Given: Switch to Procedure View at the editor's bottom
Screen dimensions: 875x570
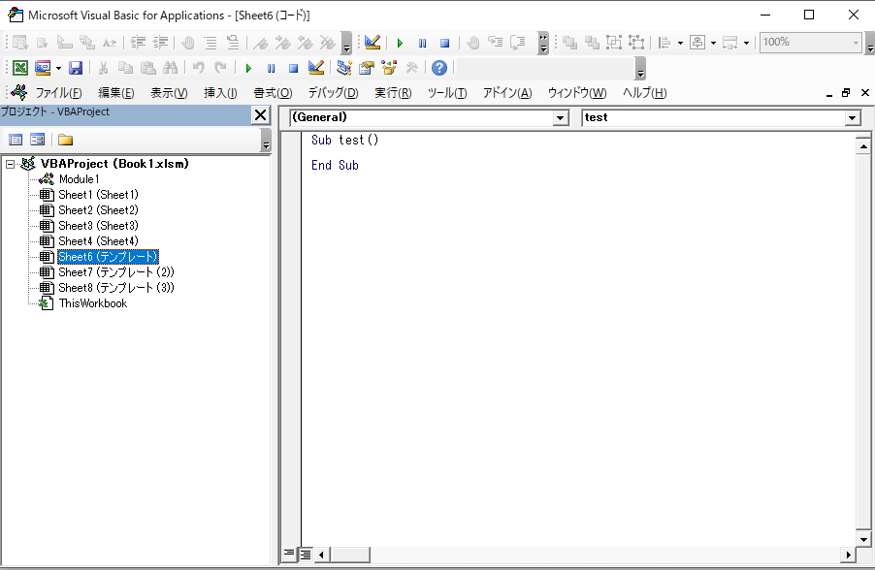Looking at the screenshot, I should point(289,554).
